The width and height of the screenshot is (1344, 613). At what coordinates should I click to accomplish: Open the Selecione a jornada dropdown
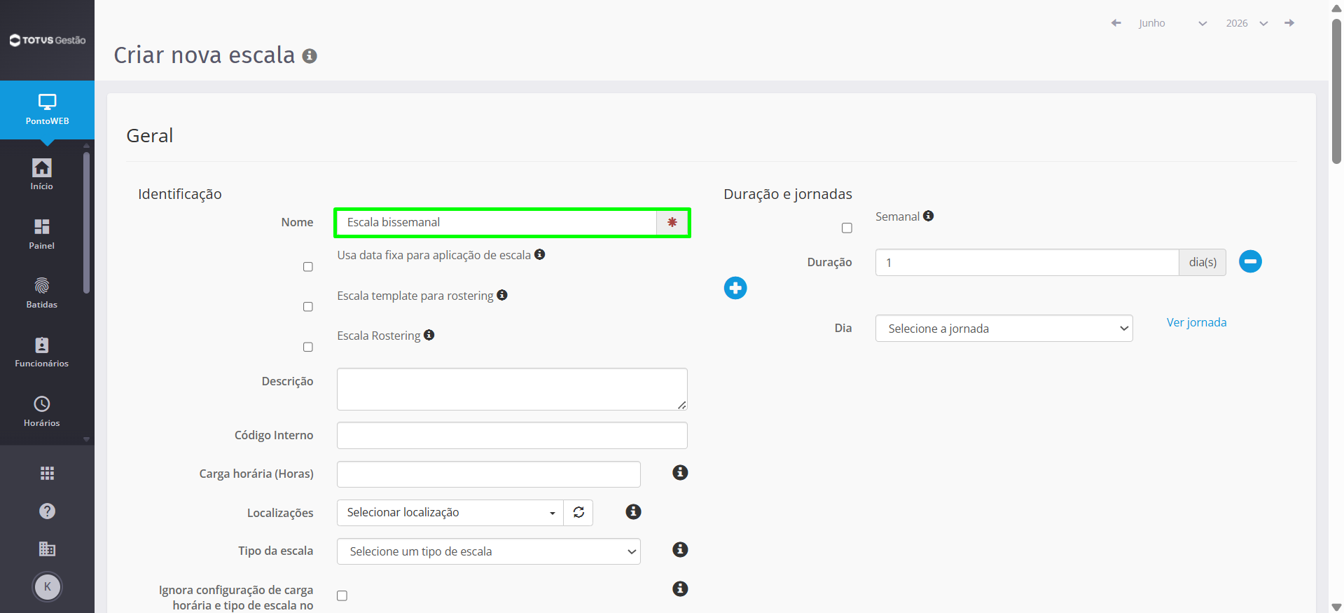click(x=1004, y=329)
